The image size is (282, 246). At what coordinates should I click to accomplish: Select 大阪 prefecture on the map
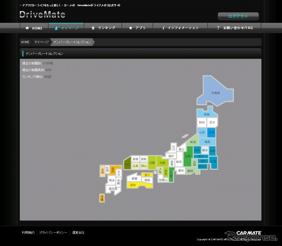pyautogui.click(x=160, y=171)
